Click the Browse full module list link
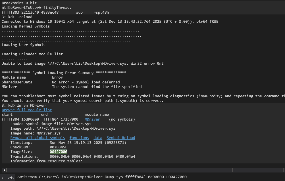 pyautogui.click(x=27, y=110)
